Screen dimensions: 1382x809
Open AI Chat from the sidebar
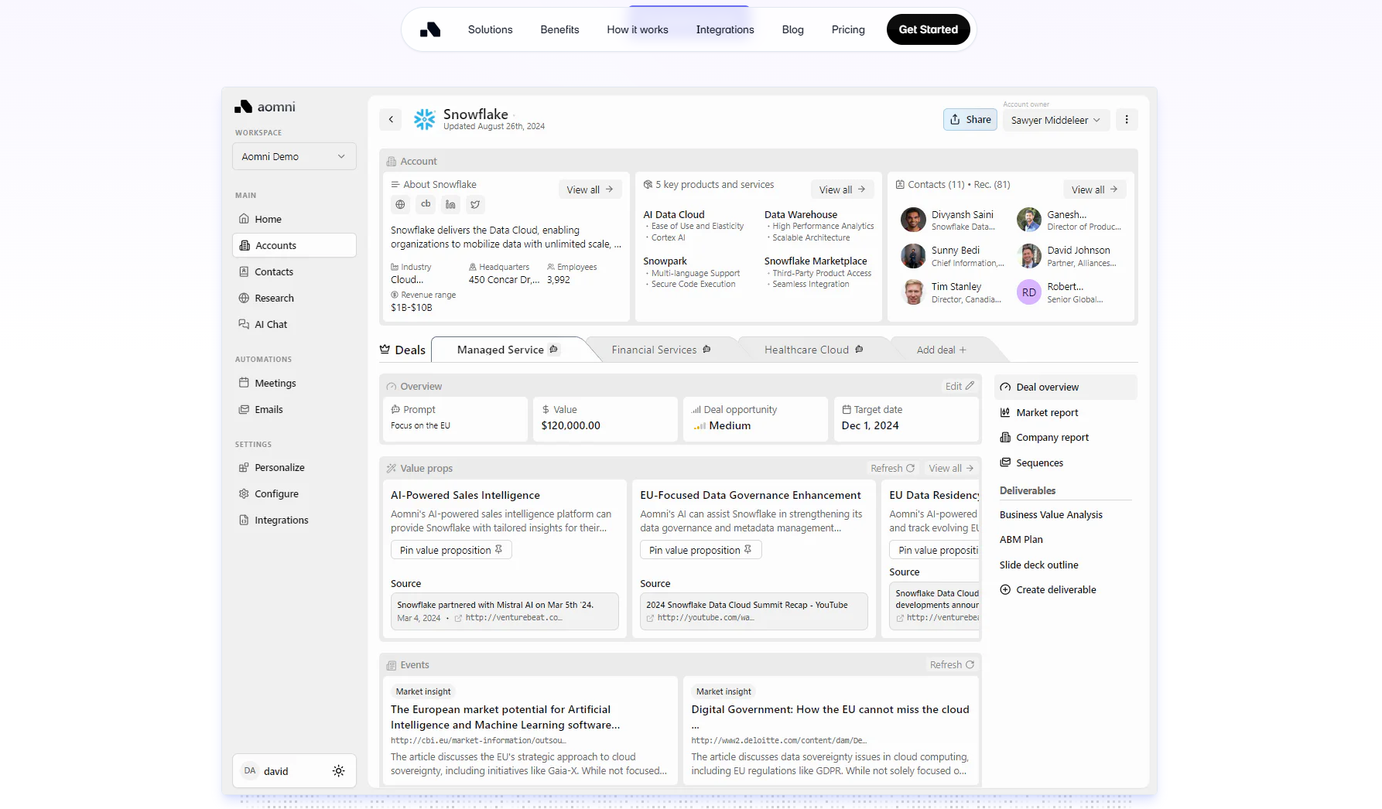tap(271, 324)
